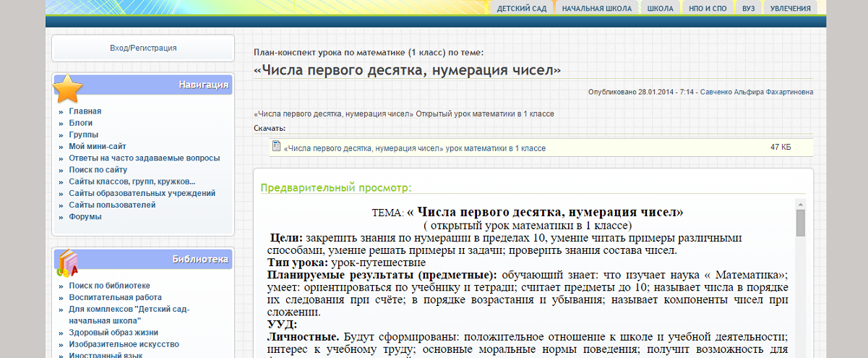Open the Форумы link

click(85, 216)
